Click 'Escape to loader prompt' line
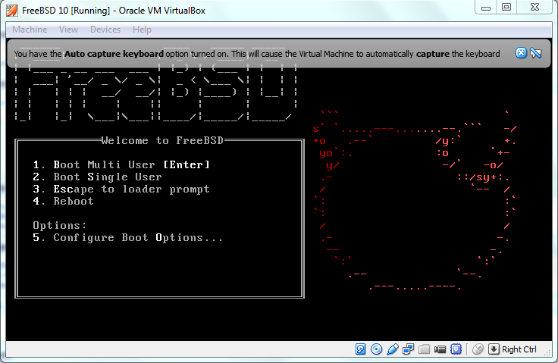558x363 pixels. 121,189
